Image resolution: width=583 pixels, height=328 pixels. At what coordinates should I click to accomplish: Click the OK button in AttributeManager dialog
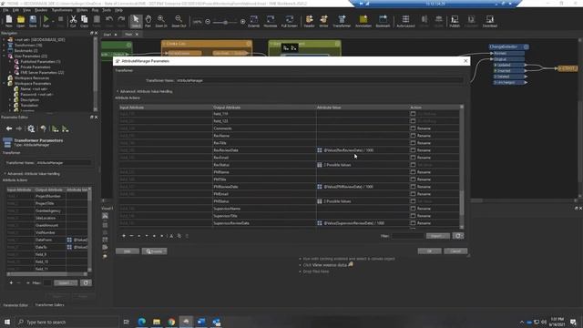coord(429,251)
